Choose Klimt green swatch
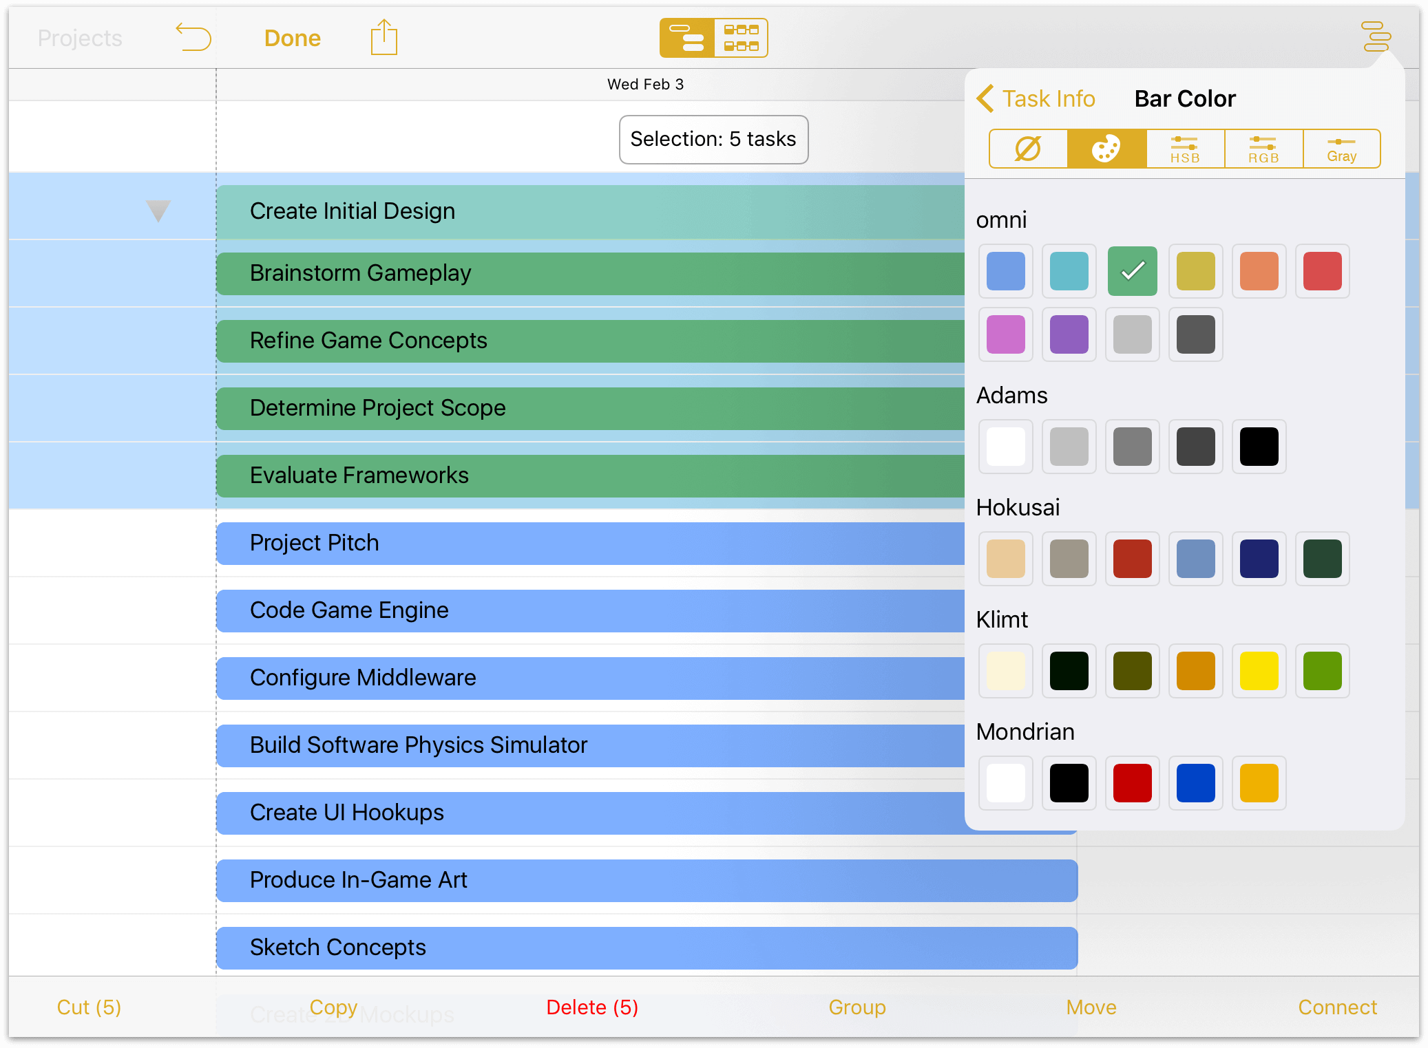 tap(1323, 671)
